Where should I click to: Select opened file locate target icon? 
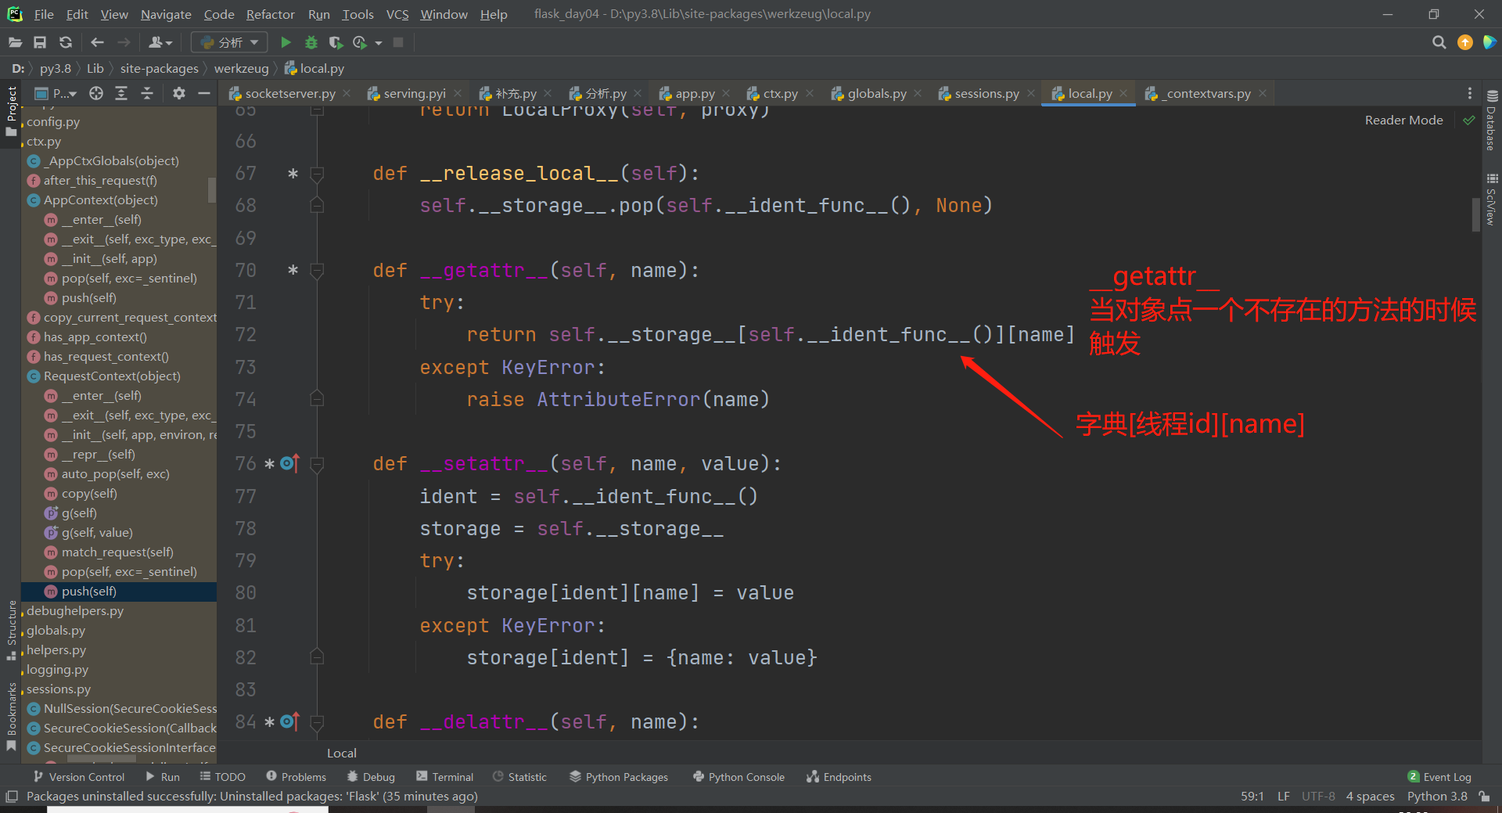(x=96, y=93)
